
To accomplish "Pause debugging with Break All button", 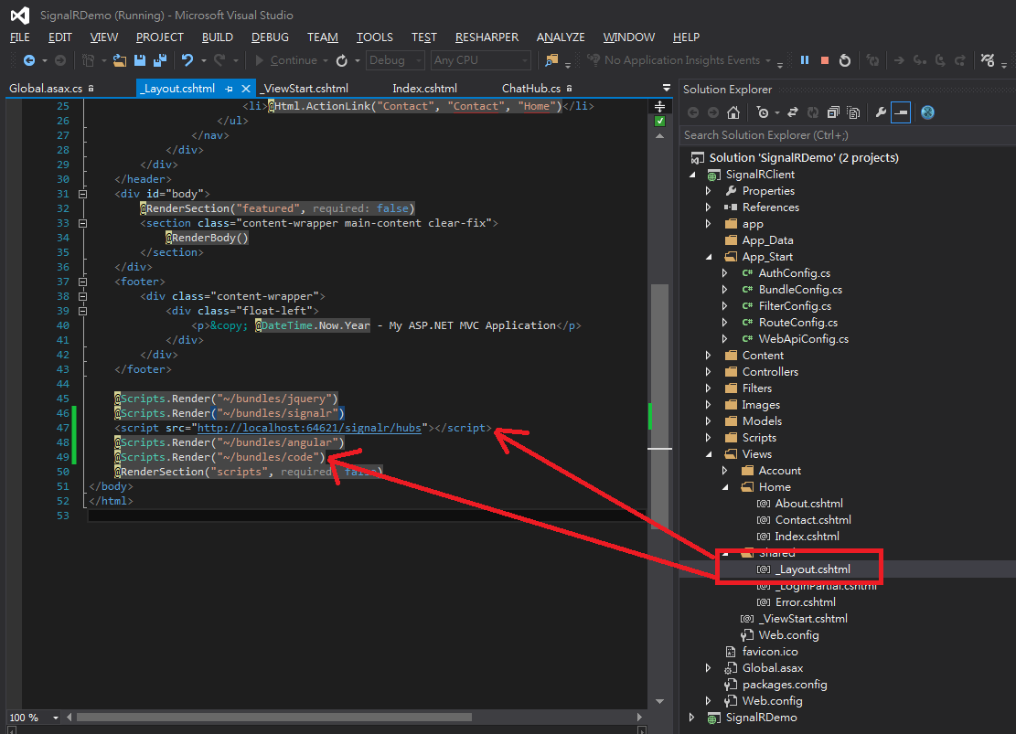I will 805,60.
